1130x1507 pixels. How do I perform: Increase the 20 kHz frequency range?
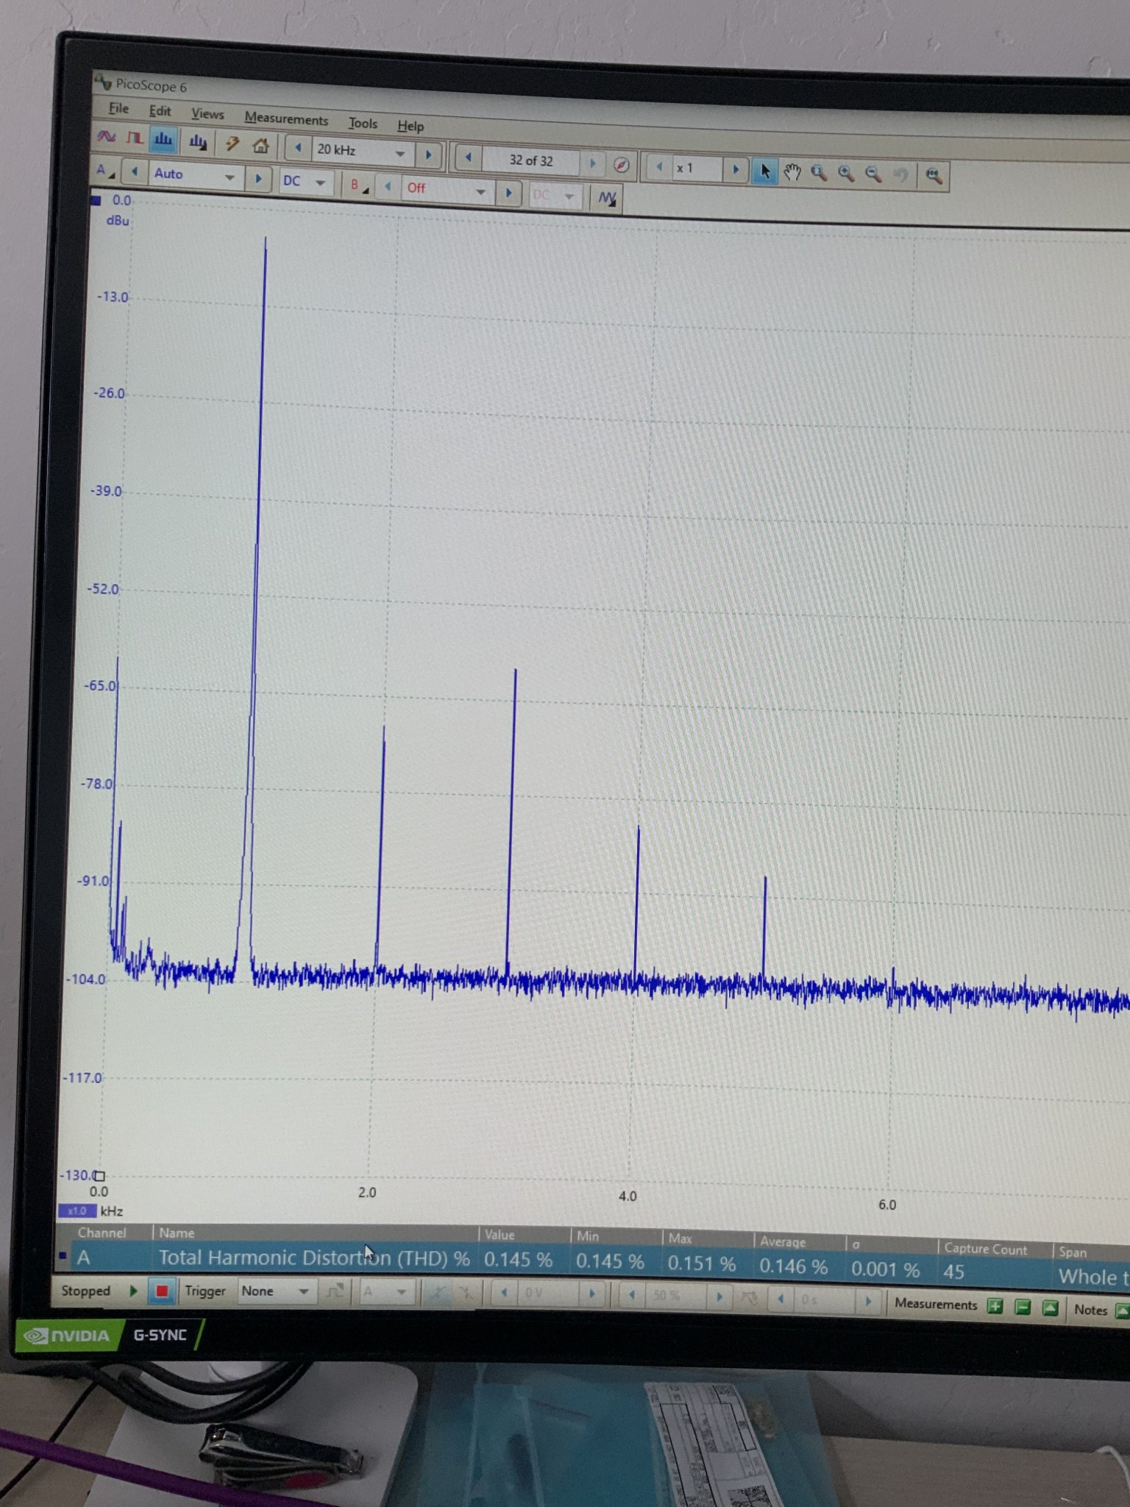[428, 155]
